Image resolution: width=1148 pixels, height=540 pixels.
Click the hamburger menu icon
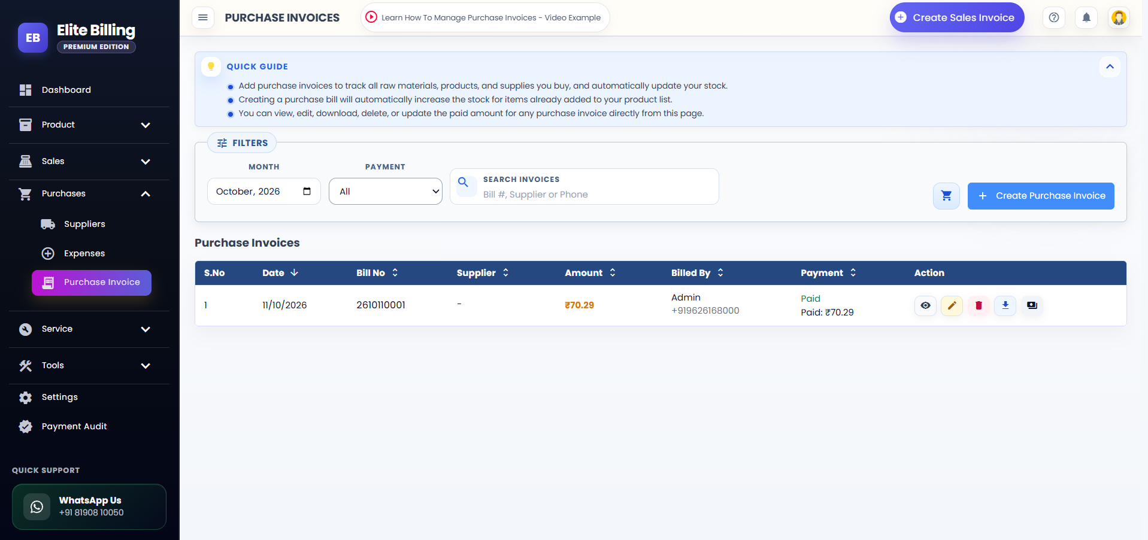203,17
